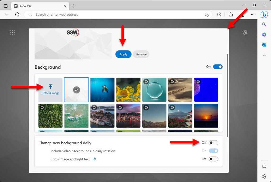Screen dimensions: 271x182
Task: Show the info tooltip for spotlight text
Action: pos(94,159)
